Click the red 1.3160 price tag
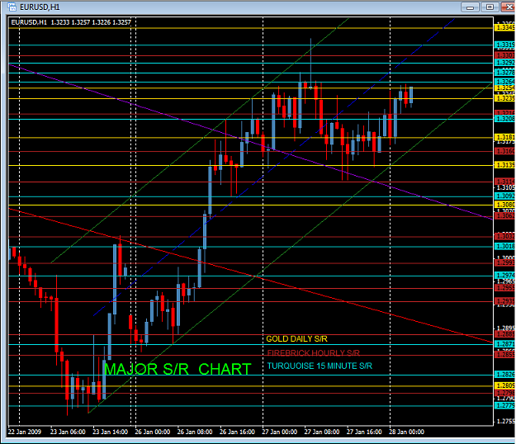 (504, 151)
